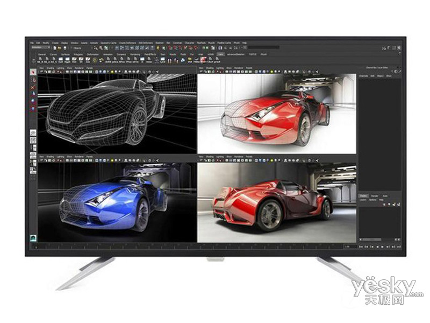
Task: Go to the start of the playback range
Action: 361,247
